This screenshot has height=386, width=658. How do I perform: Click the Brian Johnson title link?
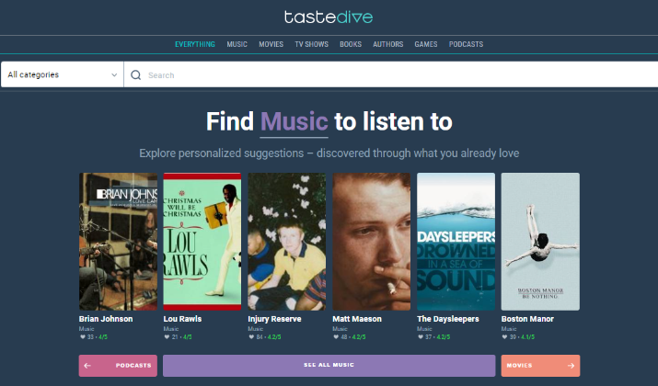(106, 319)
